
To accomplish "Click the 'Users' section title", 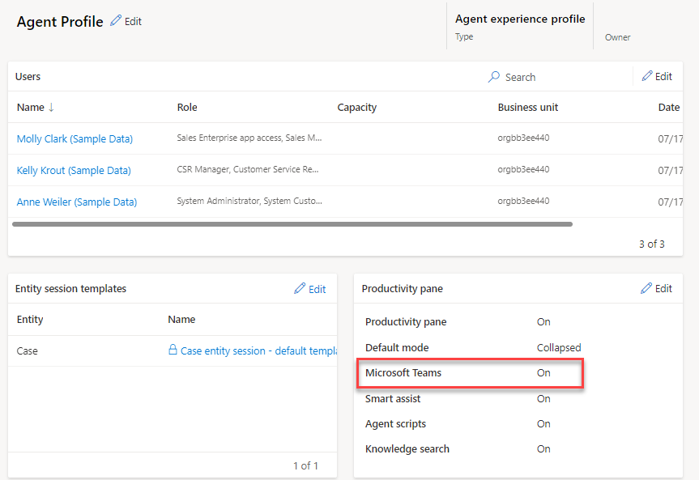I will (x=28, y=77).
